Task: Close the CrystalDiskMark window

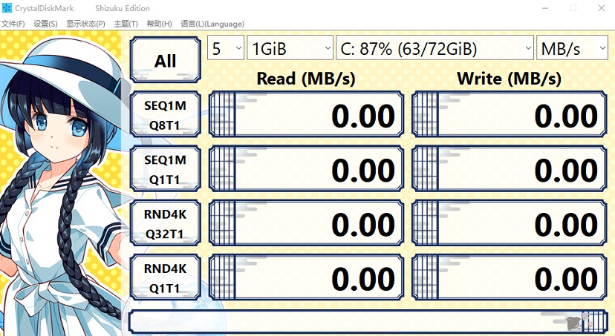Action: tap(602, 8)
